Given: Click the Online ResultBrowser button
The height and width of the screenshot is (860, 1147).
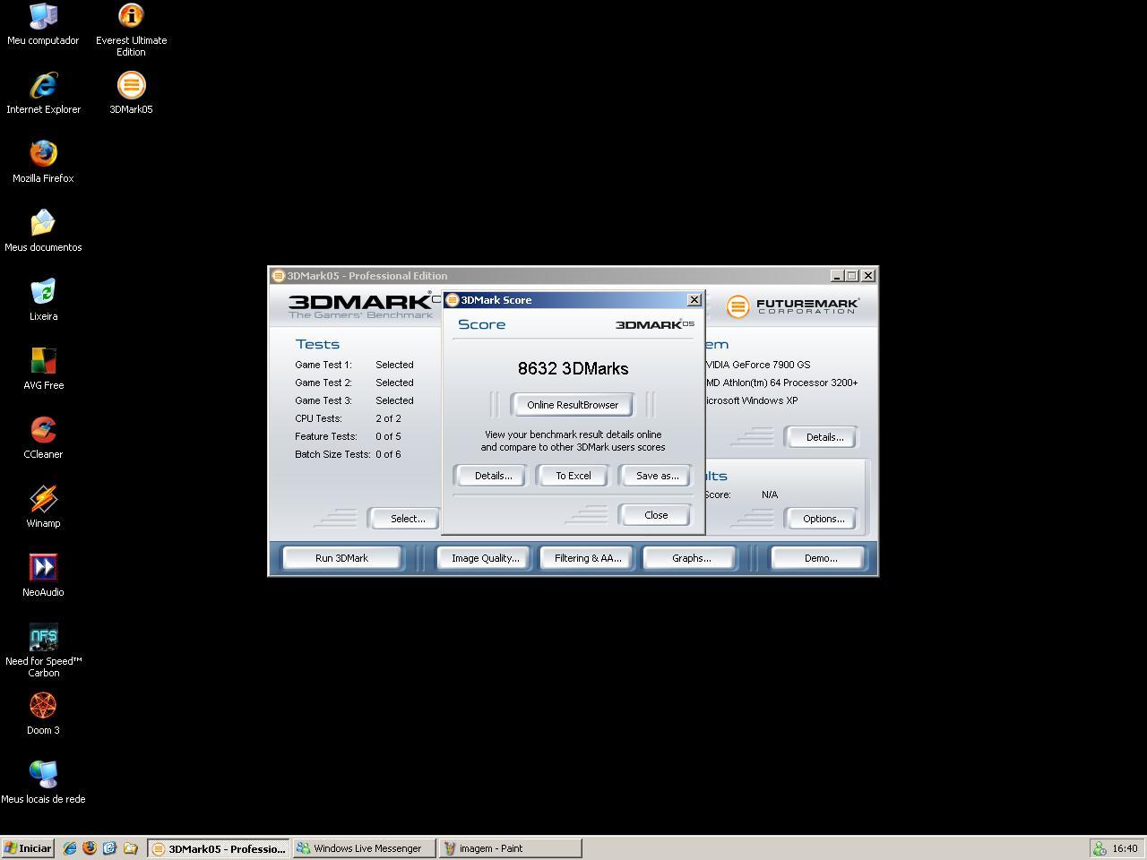Looking at the screenshot, I should tap(573, 405).
